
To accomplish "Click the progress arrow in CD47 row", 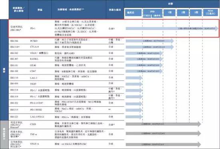I will point(144,71).
